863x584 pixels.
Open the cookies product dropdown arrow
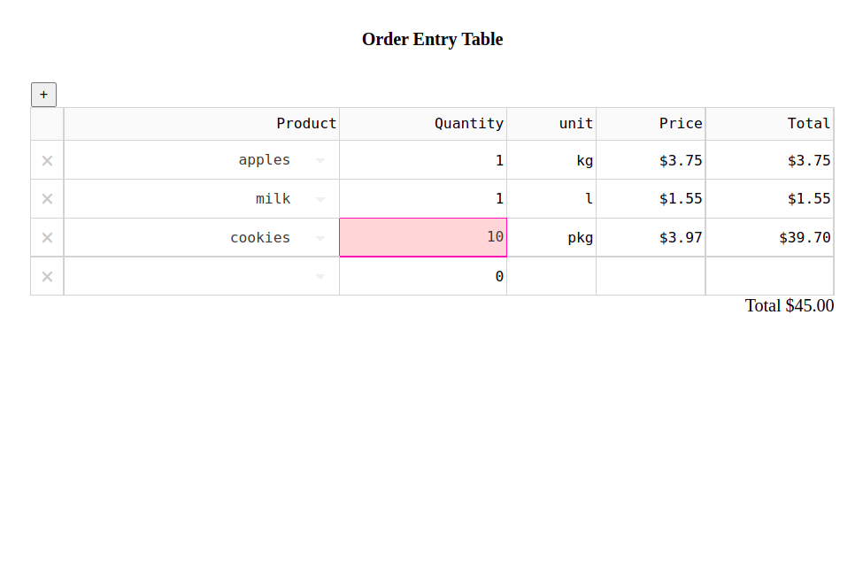coord(320,238)
